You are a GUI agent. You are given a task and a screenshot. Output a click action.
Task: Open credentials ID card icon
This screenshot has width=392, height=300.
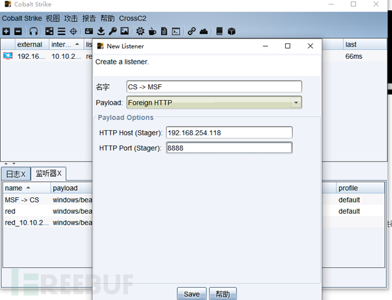pyautogui.click(x=89, y=31)
